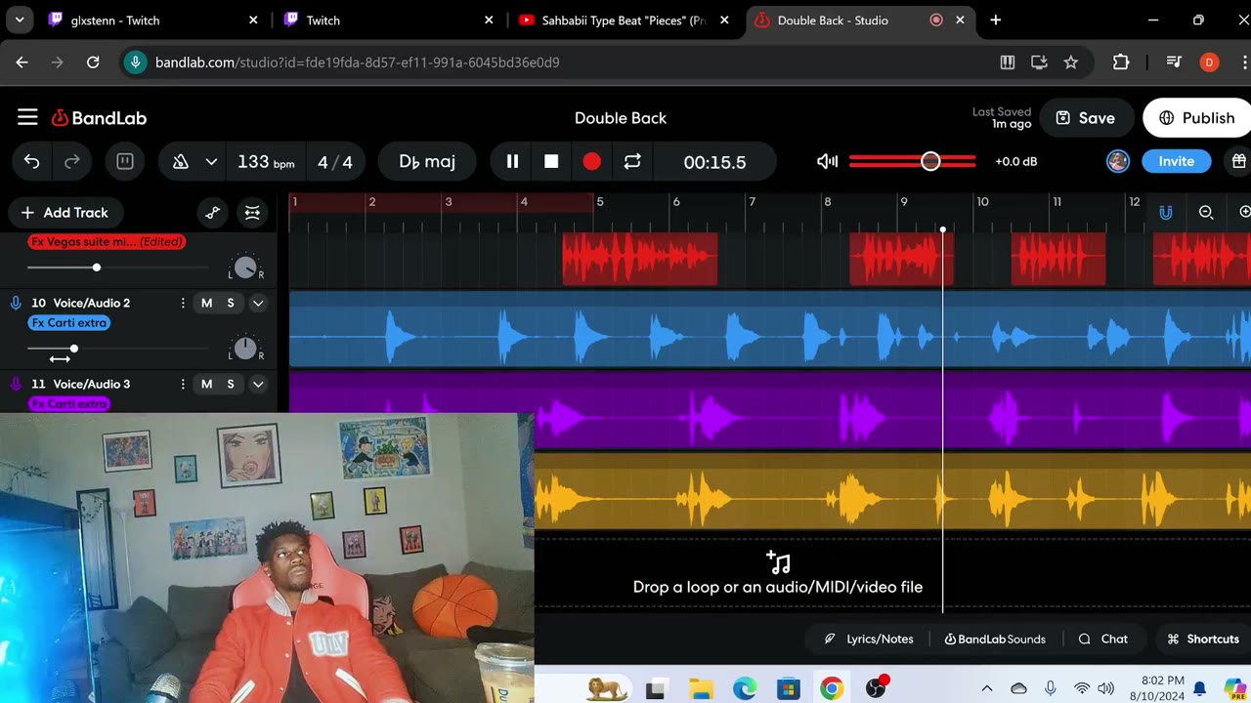Image resolution: width=1251 pixels, height=703 pixels.
Task: Mute the Voice/Audio 2 track
Action: coord(206,304)
